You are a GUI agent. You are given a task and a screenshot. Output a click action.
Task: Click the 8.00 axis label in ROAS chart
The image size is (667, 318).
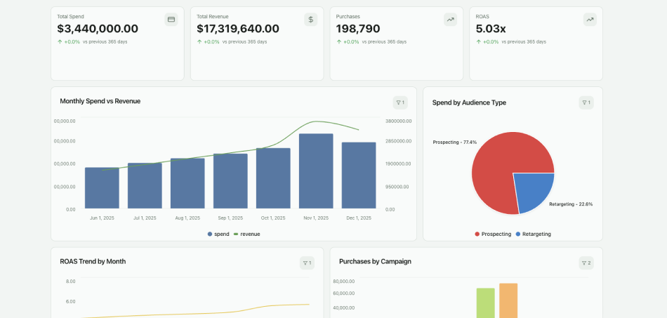click(x=71, y=281)
